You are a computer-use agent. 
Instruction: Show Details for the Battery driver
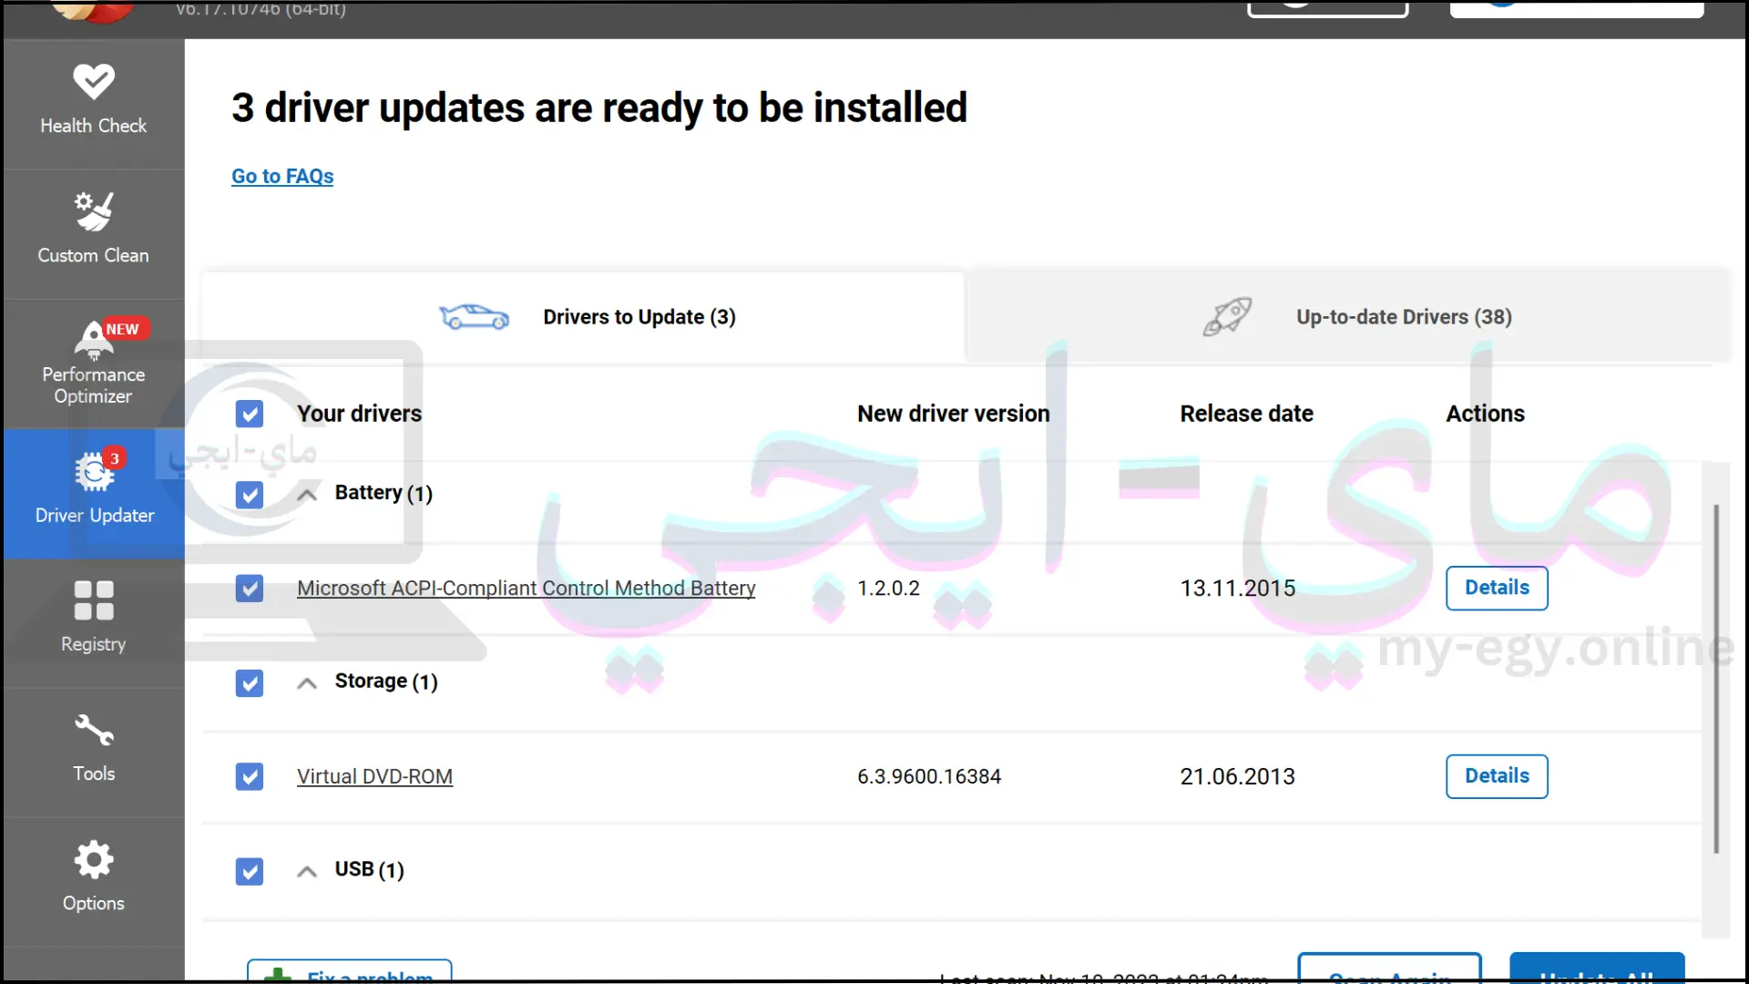(1497, 588)
